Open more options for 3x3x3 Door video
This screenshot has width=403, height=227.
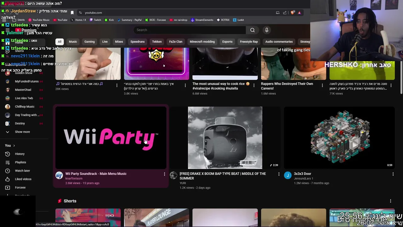click(393, 174)
